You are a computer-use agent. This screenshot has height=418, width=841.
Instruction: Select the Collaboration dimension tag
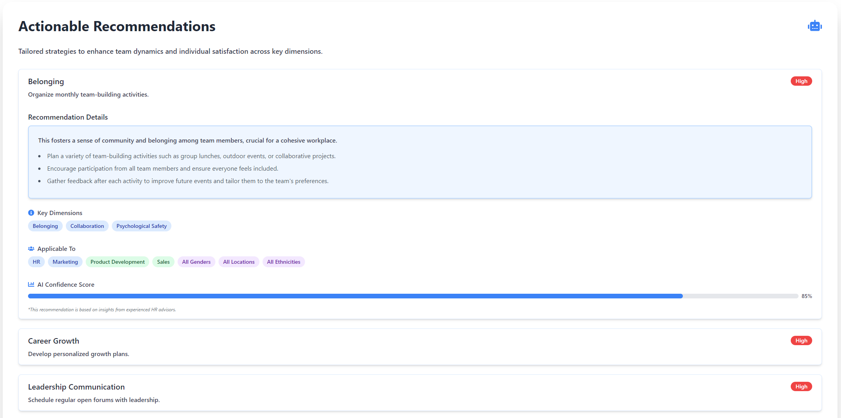click(87, 226)
